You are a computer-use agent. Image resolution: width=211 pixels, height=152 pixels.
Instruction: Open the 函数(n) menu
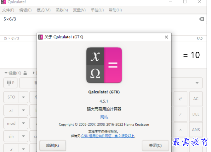click(62, 10)
